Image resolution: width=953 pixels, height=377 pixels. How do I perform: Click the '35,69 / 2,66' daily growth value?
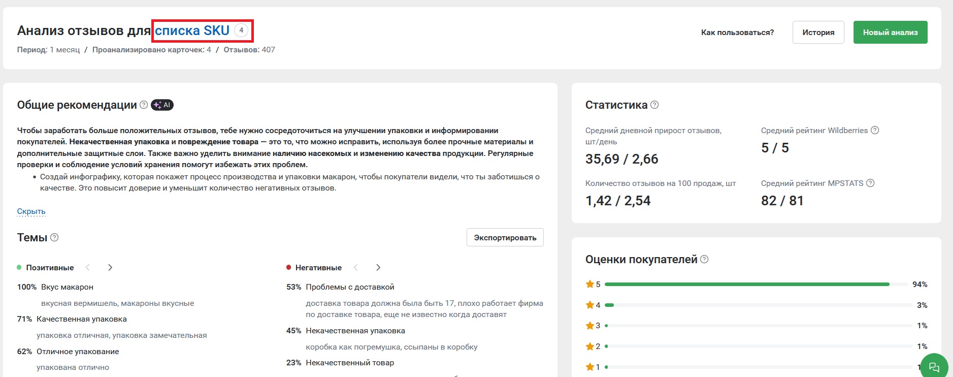tap(621, 159)
